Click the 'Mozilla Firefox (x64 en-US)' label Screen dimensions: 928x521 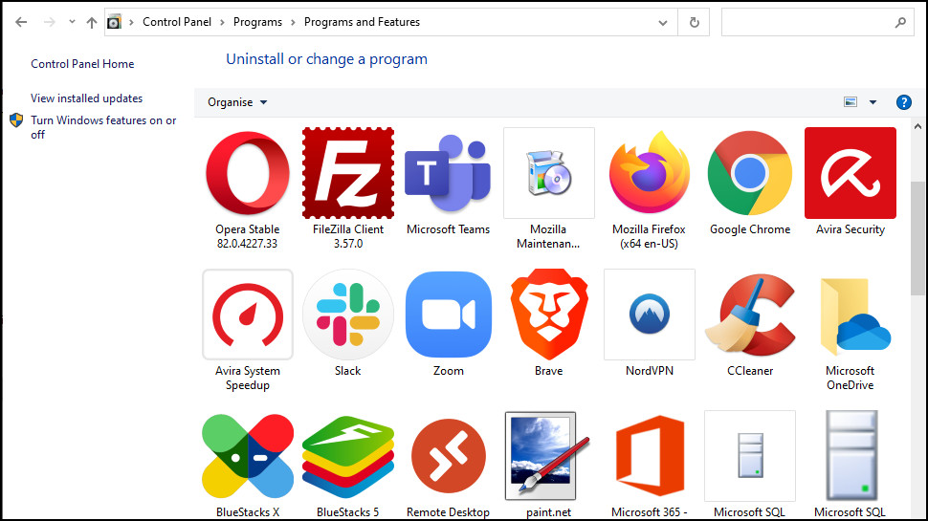tap(650, 236)
